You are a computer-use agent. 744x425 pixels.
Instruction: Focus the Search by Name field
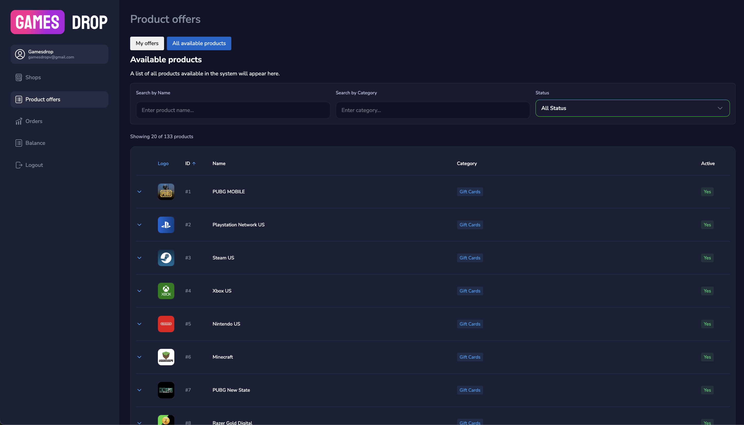coord(233,110)
